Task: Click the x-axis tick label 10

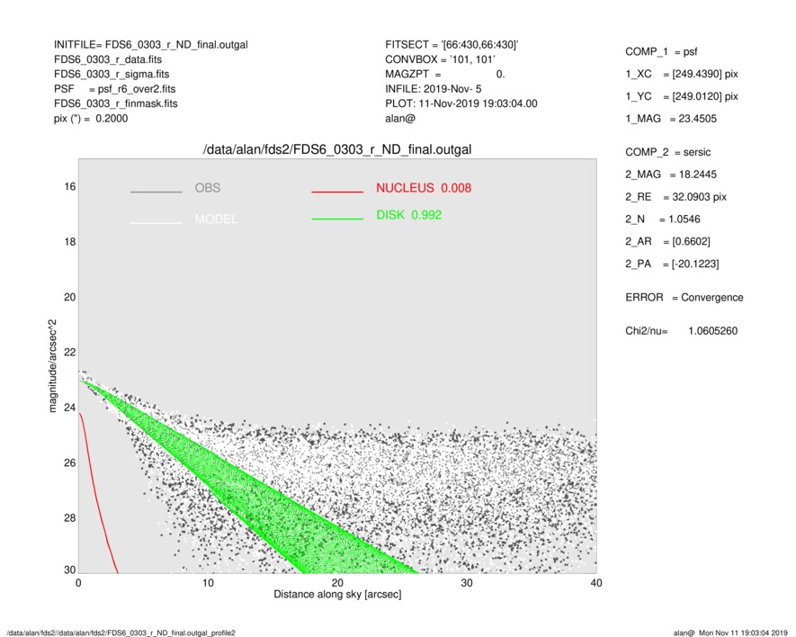Action: point(208,583)
